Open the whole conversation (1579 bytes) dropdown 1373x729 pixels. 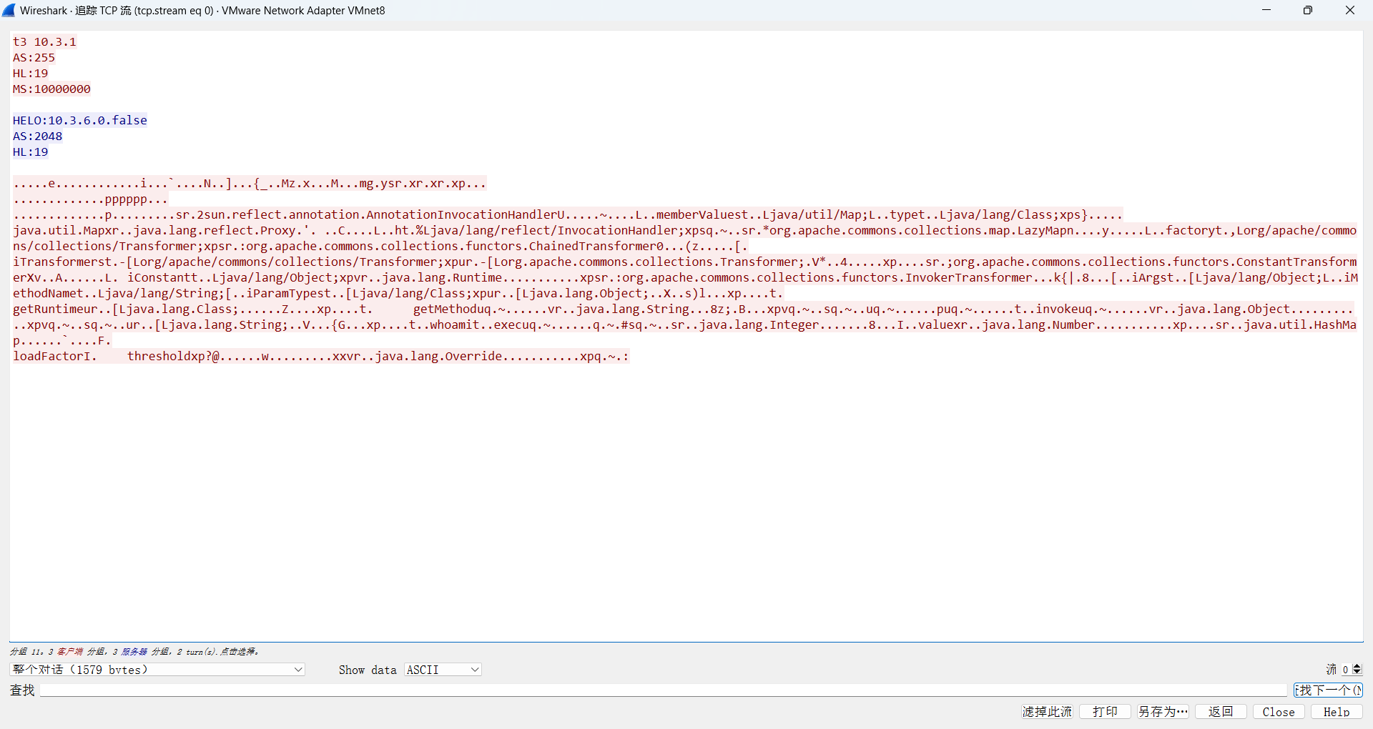157,670
